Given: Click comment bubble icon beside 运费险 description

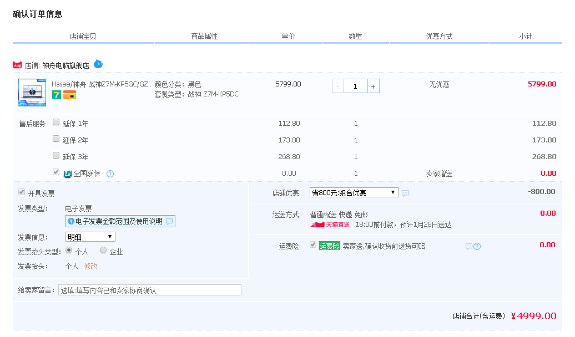Looking at the screenshot, I should tap(468, 246).
